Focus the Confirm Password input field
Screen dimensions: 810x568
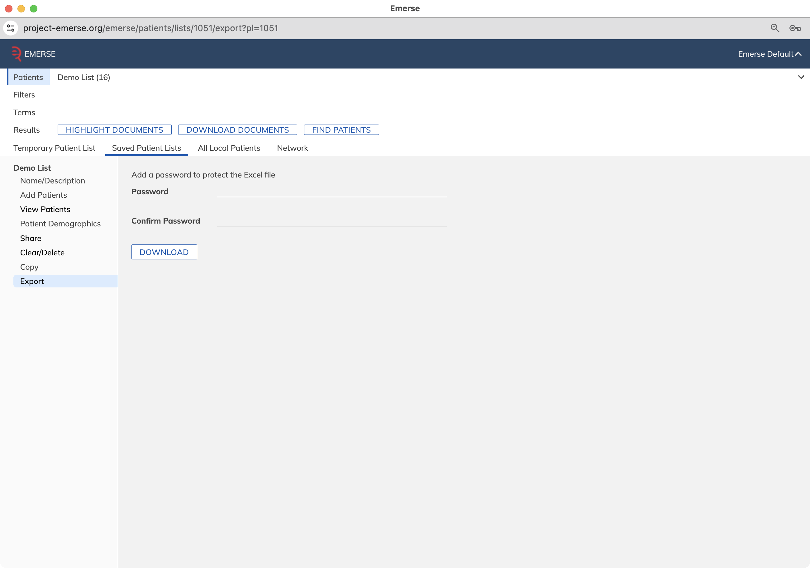click(331, 221)
